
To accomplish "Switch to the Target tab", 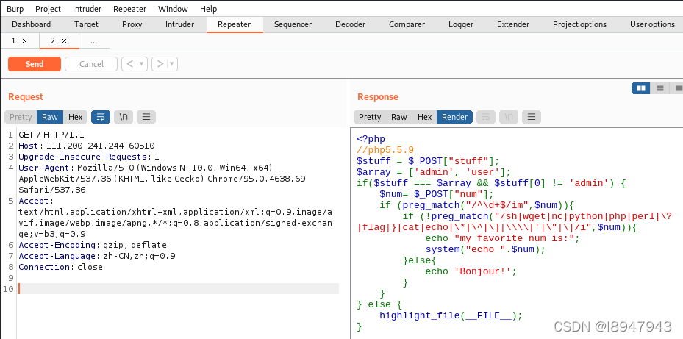I will click(x=86, y=24).
